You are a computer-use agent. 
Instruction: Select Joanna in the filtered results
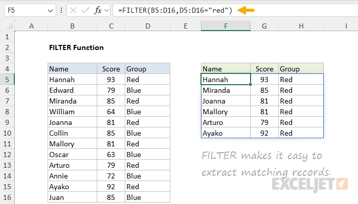click(x=226, y=101)
